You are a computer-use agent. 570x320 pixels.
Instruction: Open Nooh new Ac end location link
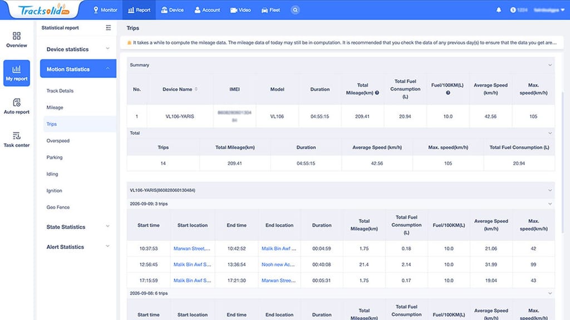click(x=278, y=264)
